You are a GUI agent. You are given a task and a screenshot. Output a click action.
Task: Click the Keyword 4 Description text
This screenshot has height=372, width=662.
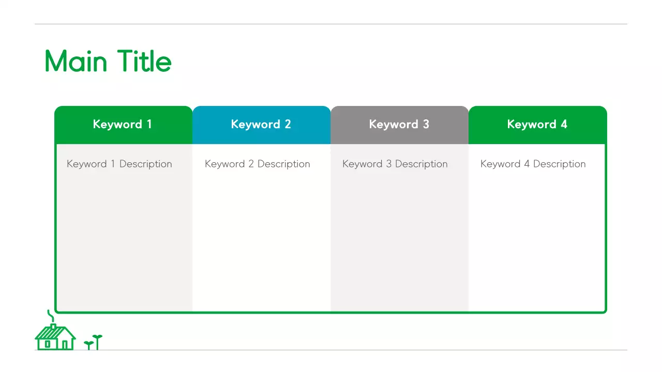pos(533,164)
